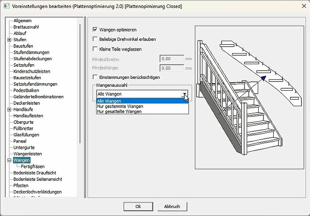Select Obergurte in the tree
The height and width of the screenshot is (216, 310).
click(x=23, y=122)
